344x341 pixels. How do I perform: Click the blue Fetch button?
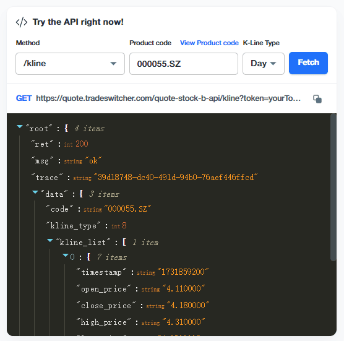point(308,63)
